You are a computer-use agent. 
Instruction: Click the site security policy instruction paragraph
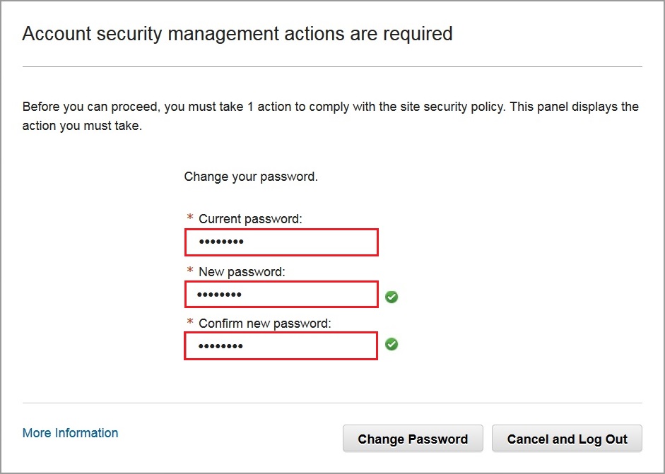point(331,117)
